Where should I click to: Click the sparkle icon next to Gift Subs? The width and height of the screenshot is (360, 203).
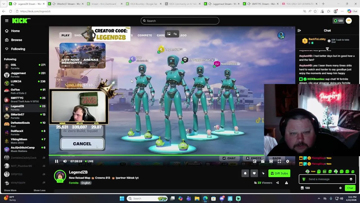click(x=263, y=173)
